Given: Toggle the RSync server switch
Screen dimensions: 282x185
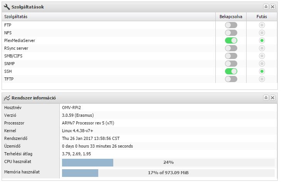Looking at the screenshot, I should point(231,48).
